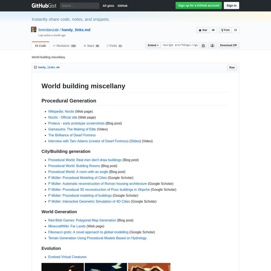Open Procedural Modeling of Cities link
The height and width of the screenshot is (271, 271).
[78, 178]
